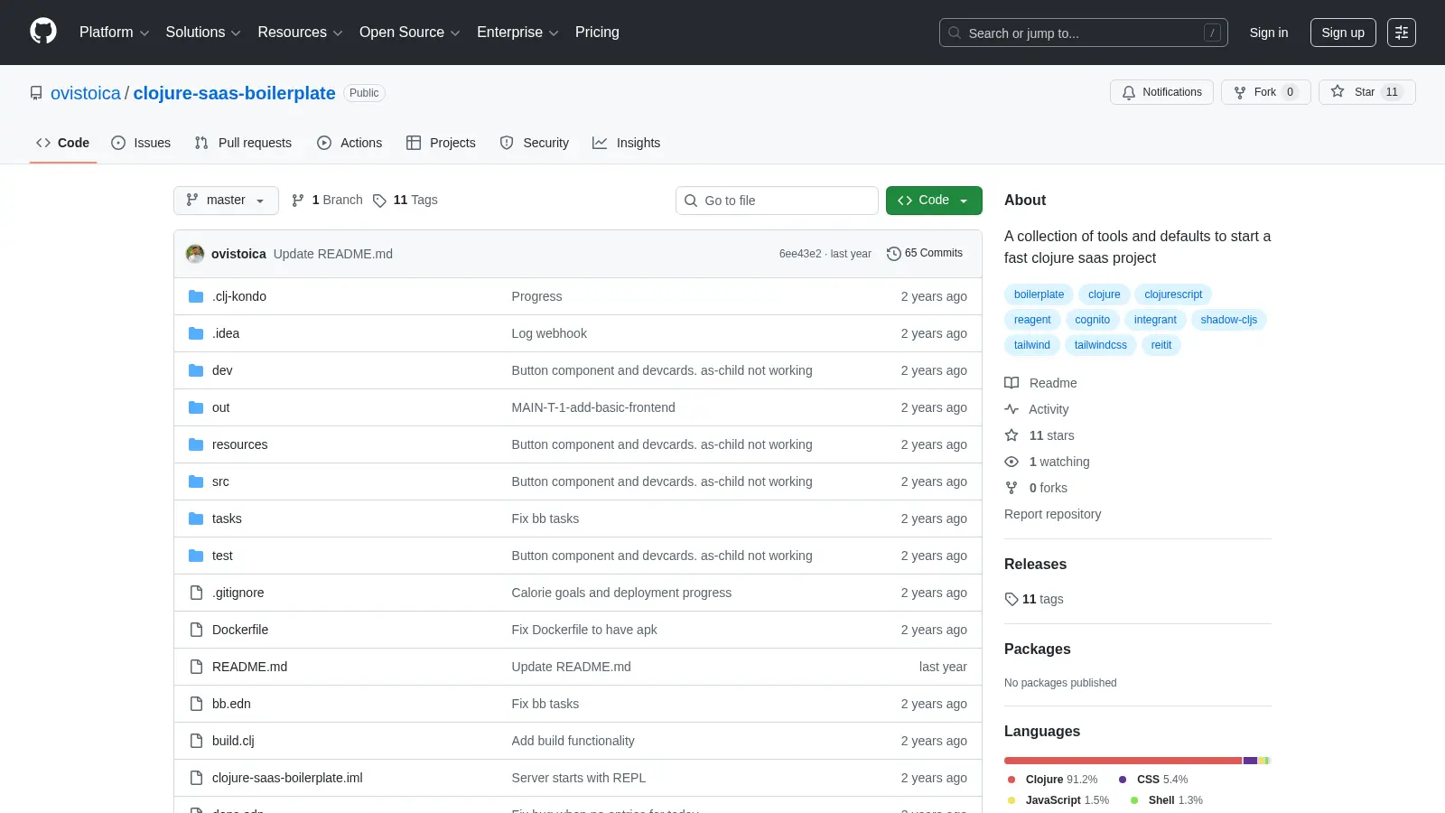
Task: Click the clojurescript topic tag
Action: click(1173, 294)
